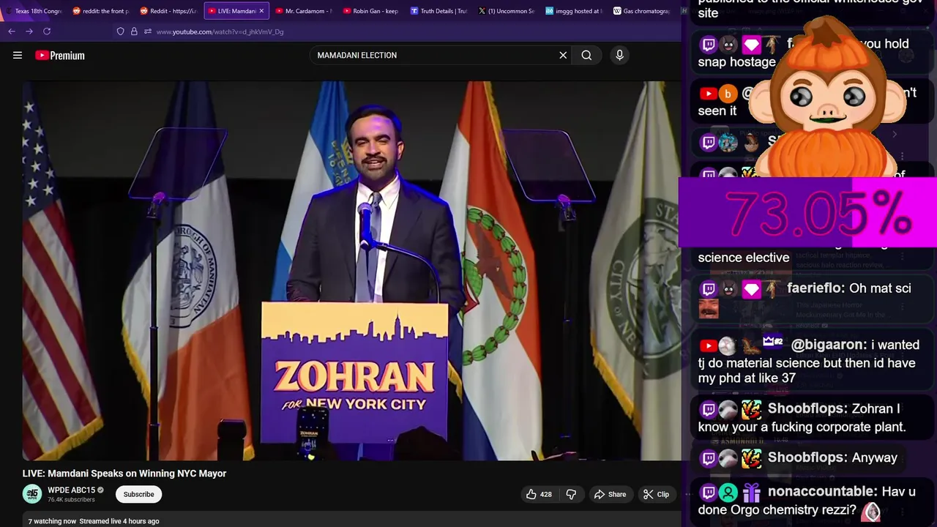This screenshot has width=937, height=527.
Task: Clear the search text with X
Action: pos(563,55)
